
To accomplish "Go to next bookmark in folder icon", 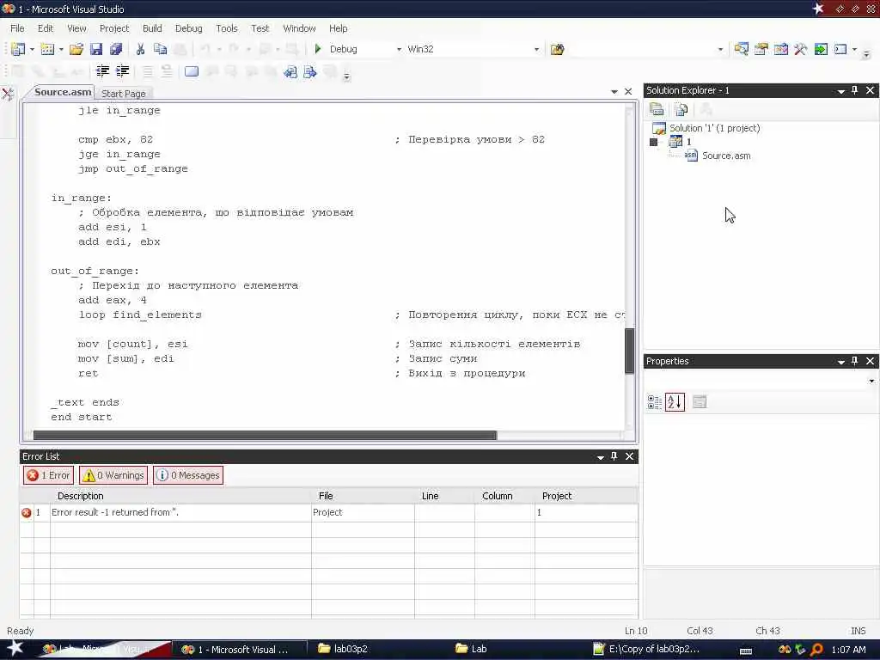I will pos(309,71).
